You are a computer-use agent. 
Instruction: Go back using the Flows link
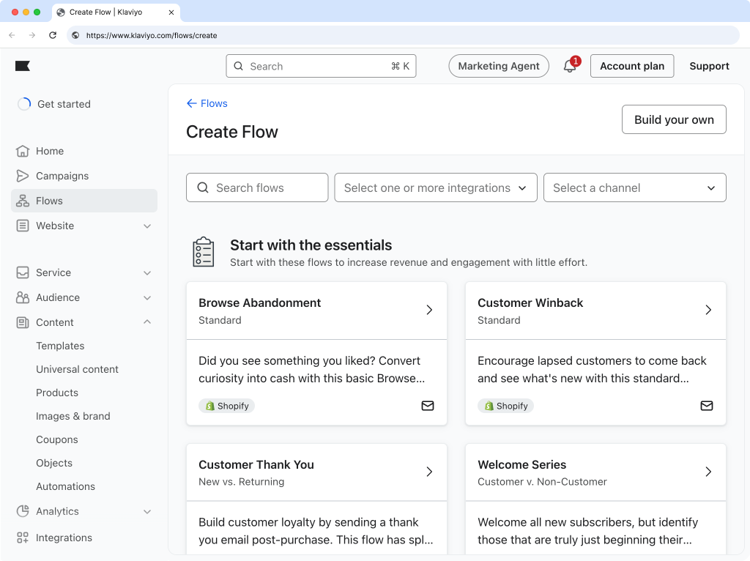pyautogui.click(x=207, y=103)
